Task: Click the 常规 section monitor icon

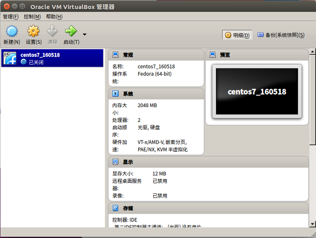Action: (x=116, y=55)
